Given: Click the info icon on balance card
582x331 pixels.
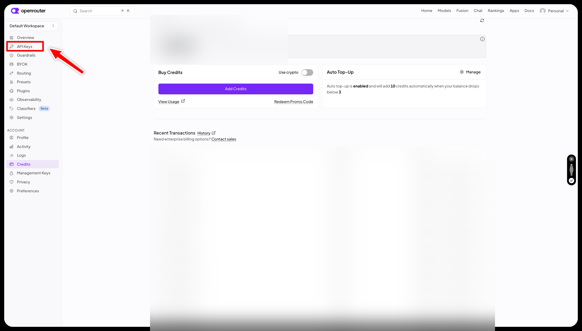Looking at the screenshot, I should coord(482,39).
